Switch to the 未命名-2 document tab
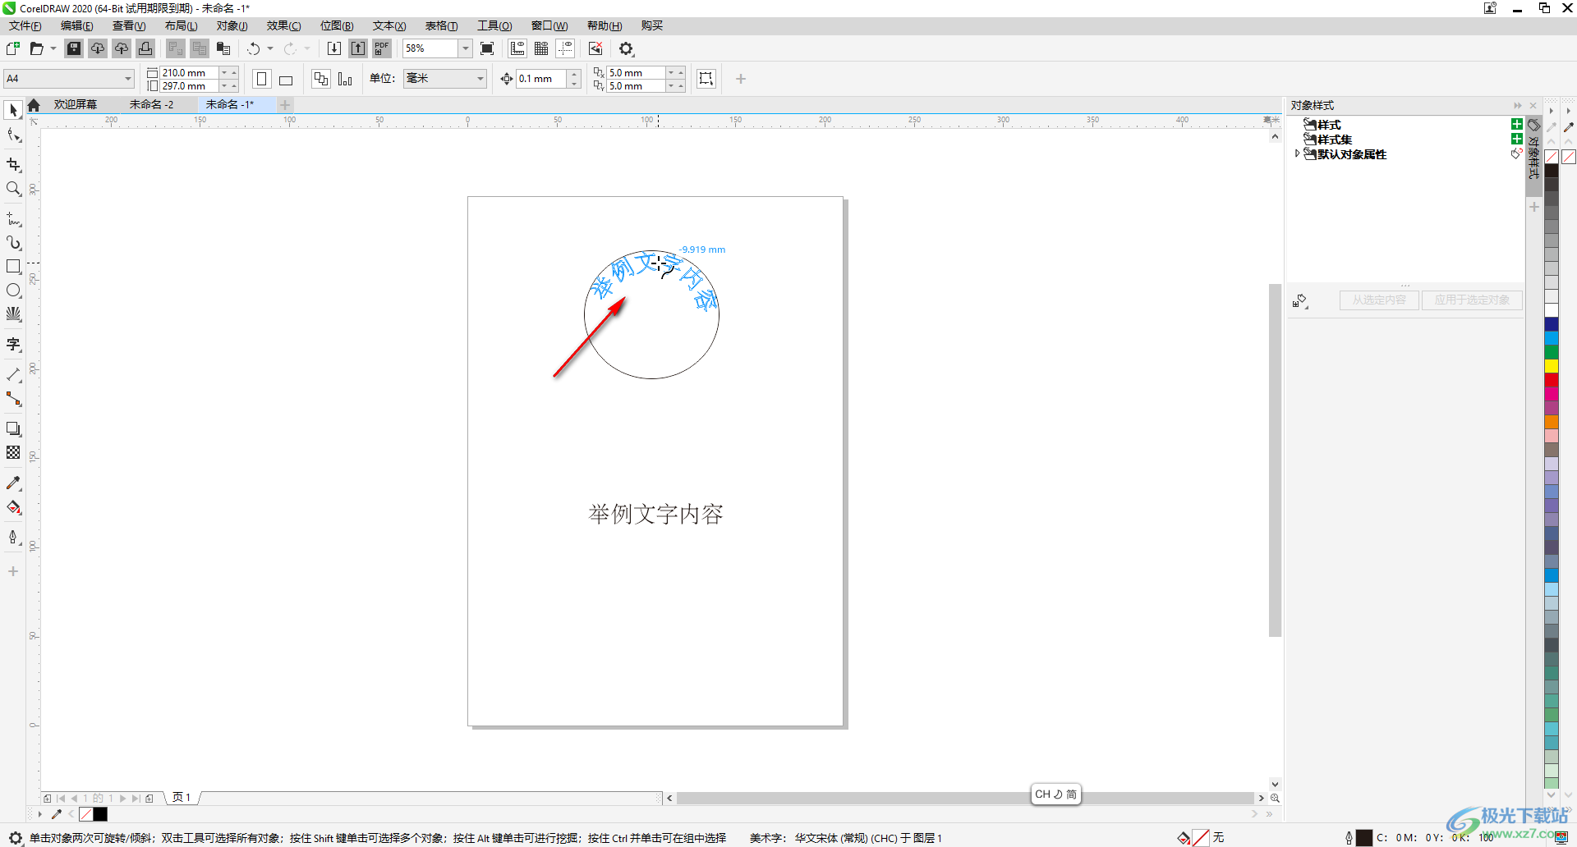This screenshot has height=847, width=1577. (151, 104)
